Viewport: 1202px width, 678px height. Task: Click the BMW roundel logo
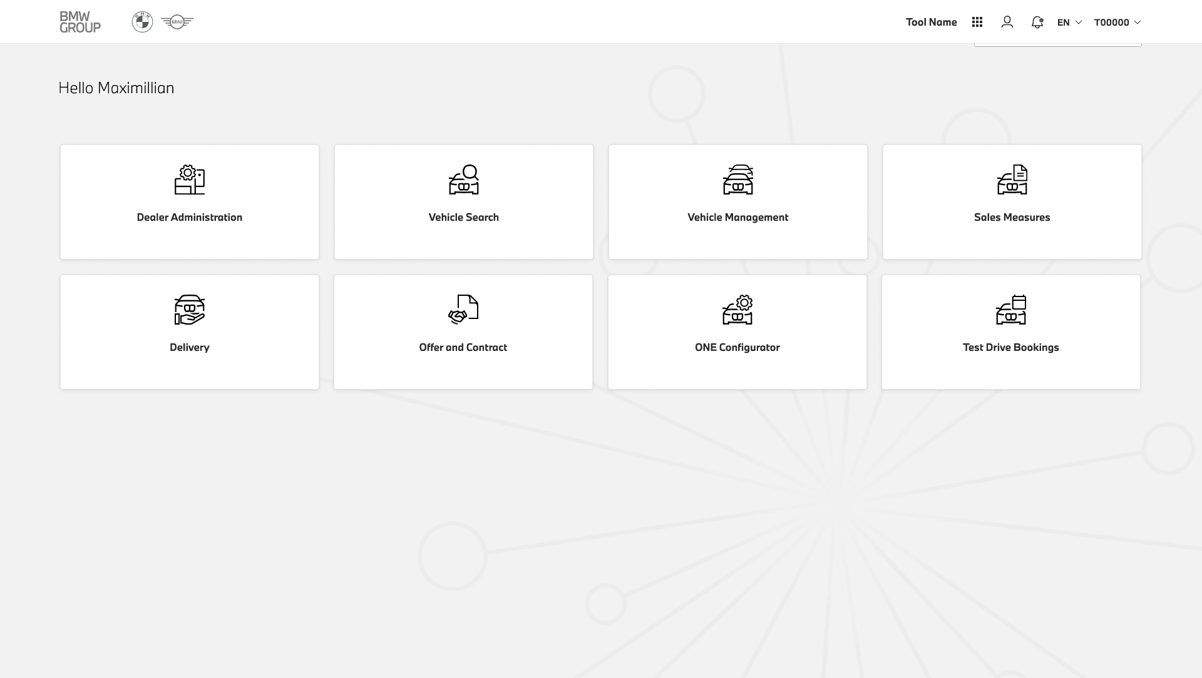(142, 22)
